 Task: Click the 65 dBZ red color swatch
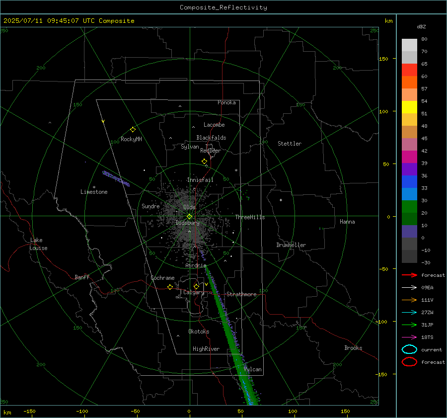(x=409, y=70)
